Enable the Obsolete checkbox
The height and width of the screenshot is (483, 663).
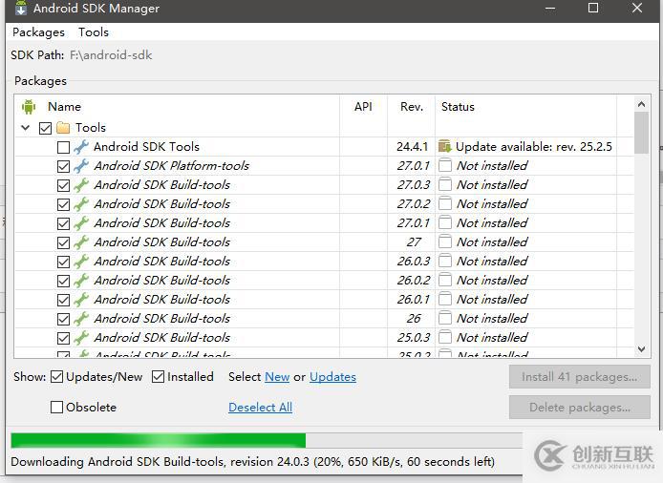(56, 407)
